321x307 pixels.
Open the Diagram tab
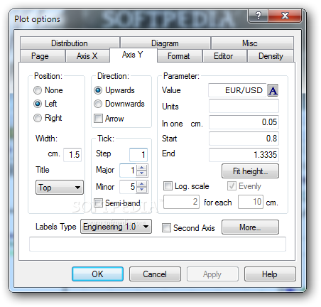pos(165,43)
